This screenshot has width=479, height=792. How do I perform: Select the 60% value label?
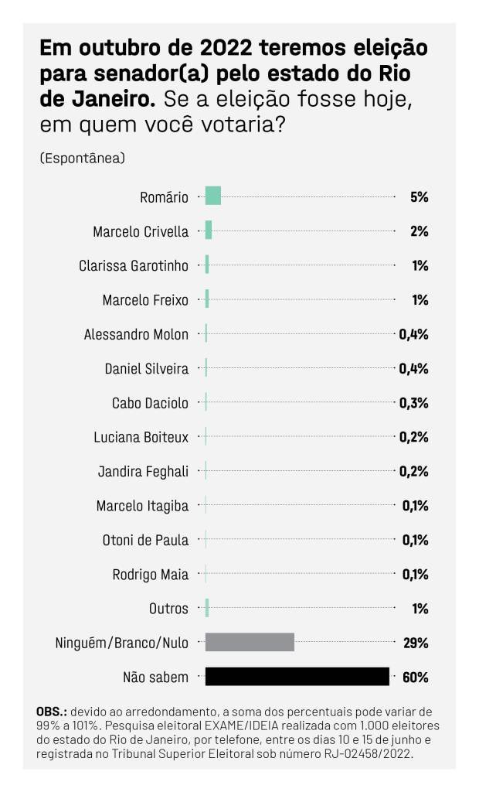[x=416, y=678]
